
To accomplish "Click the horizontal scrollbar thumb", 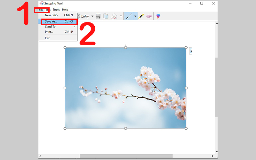I will (x=126, y=156).
